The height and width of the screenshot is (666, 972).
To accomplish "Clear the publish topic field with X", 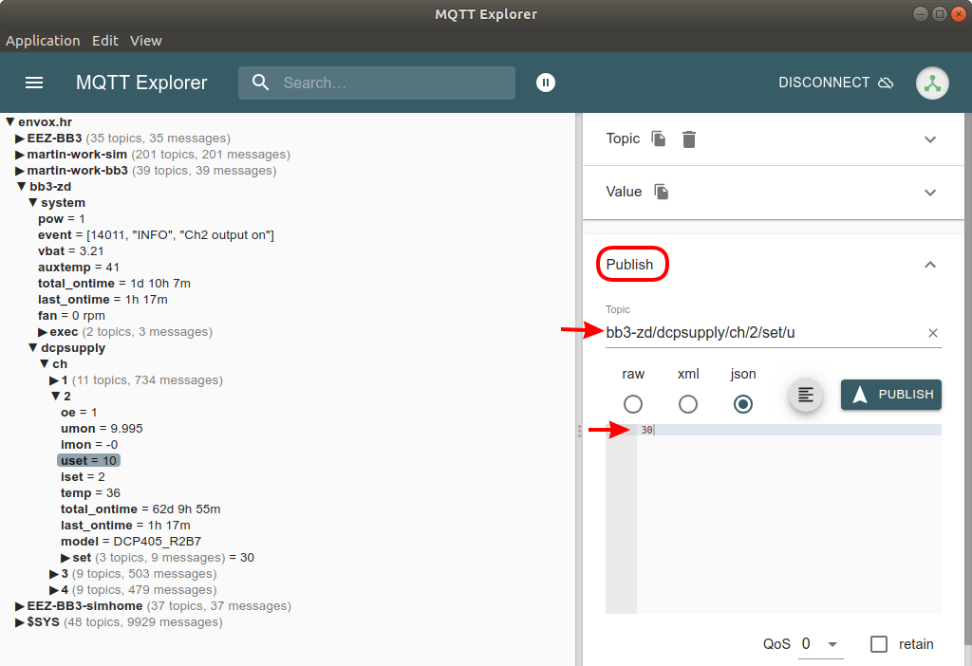I will [932, 333].
